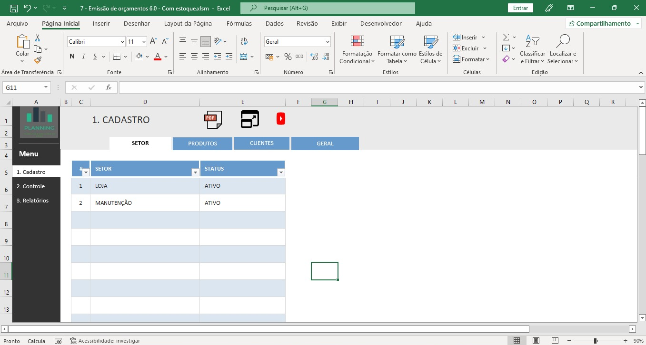
Task: Click the red YouTube play icon
Action: tap(281, 119)
